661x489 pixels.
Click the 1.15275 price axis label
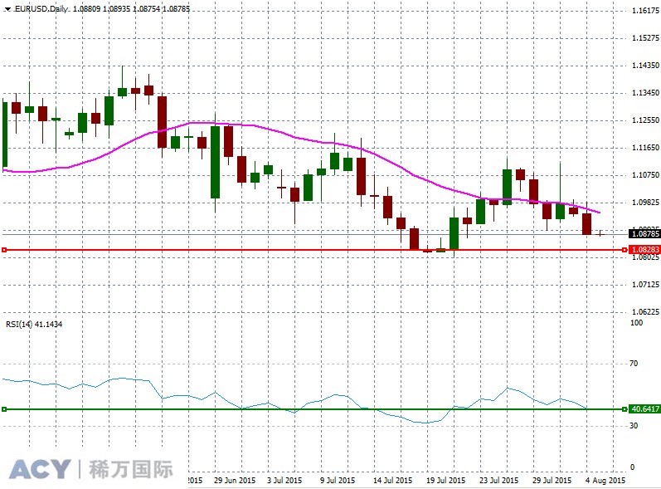tap(645, 38)
